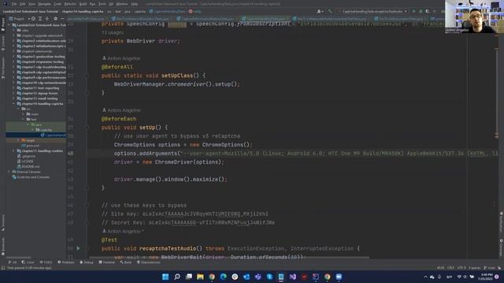
Task: Open the Refactor menu
Action: (70, 4)
